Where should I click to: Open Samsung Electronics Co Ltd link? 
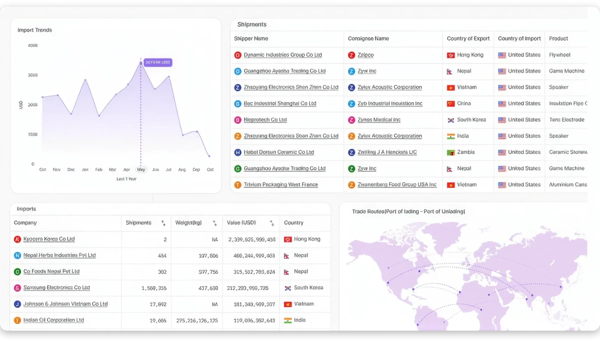(56, 288)
